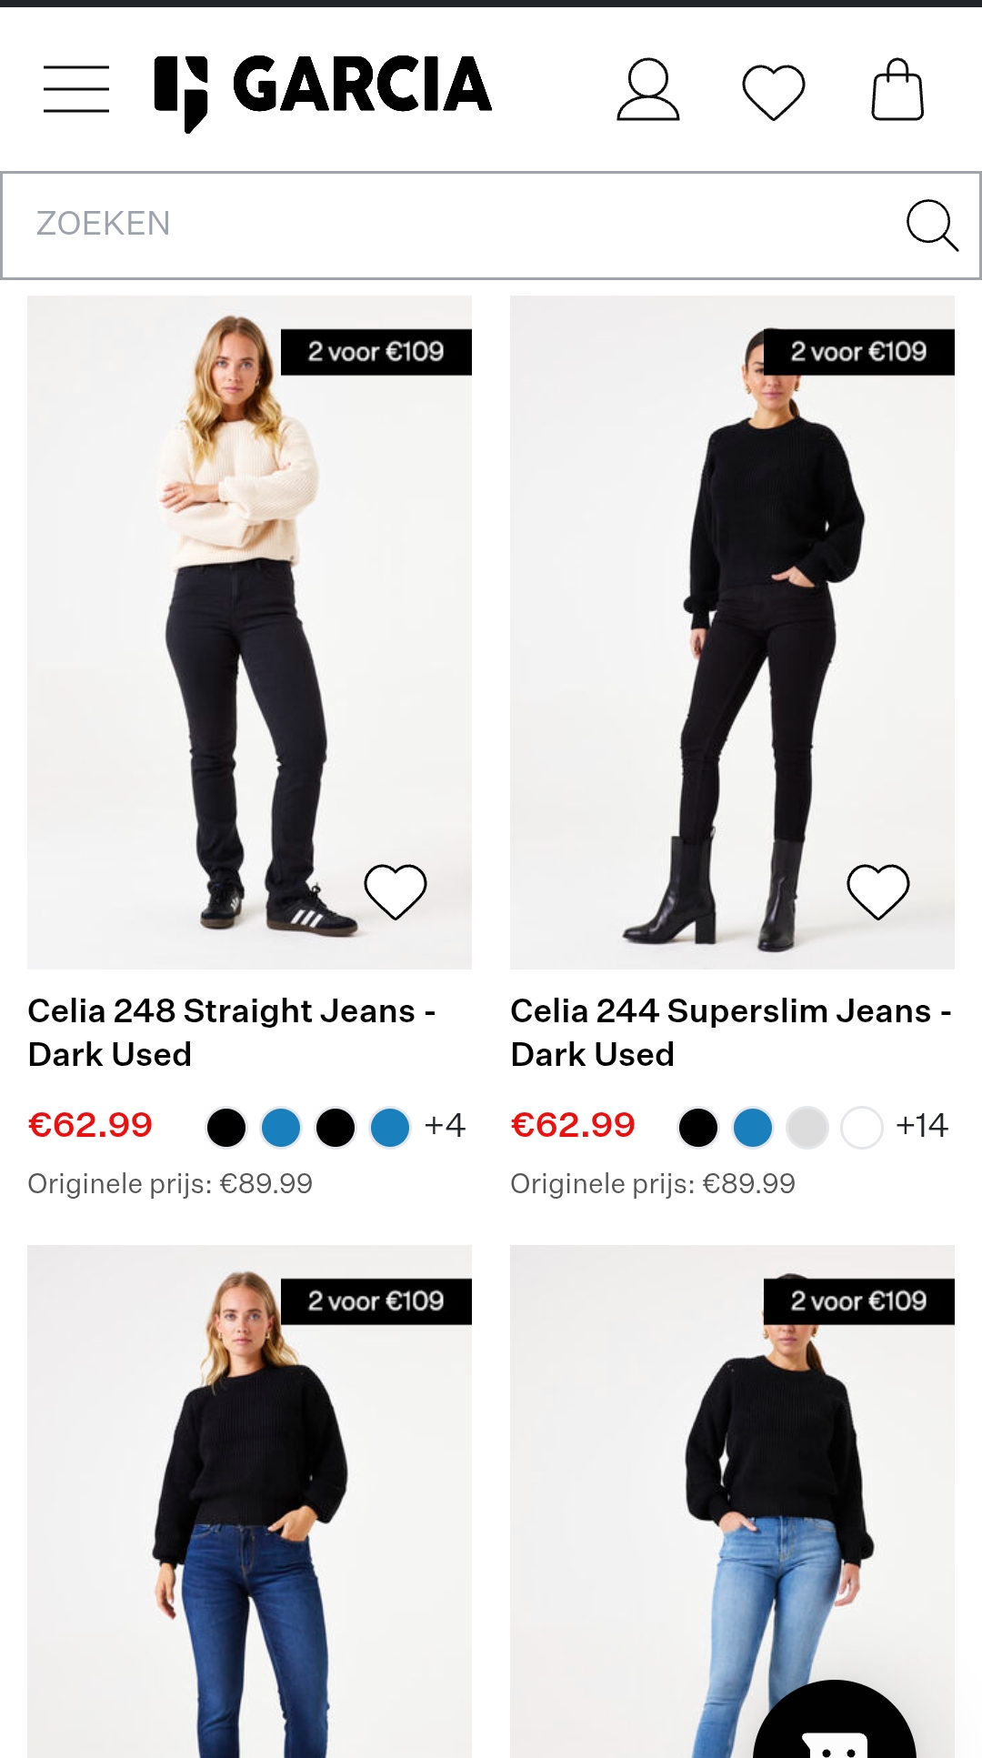The width and height of the screenshot is (982, 1758).
Task: Click the magnifying glass search icon
Action: (x=934, y=225)
